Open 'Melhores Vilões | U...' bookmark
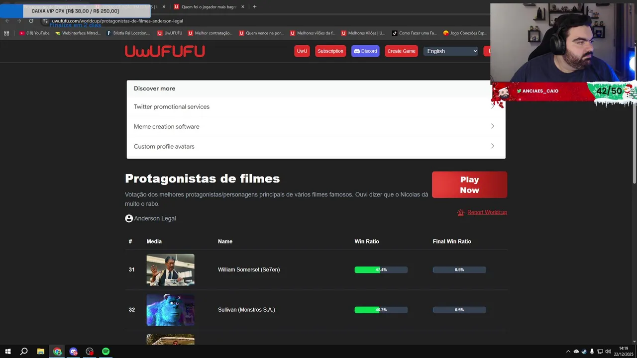The height and width of the screenshot is (358, 637). point(363,33)
